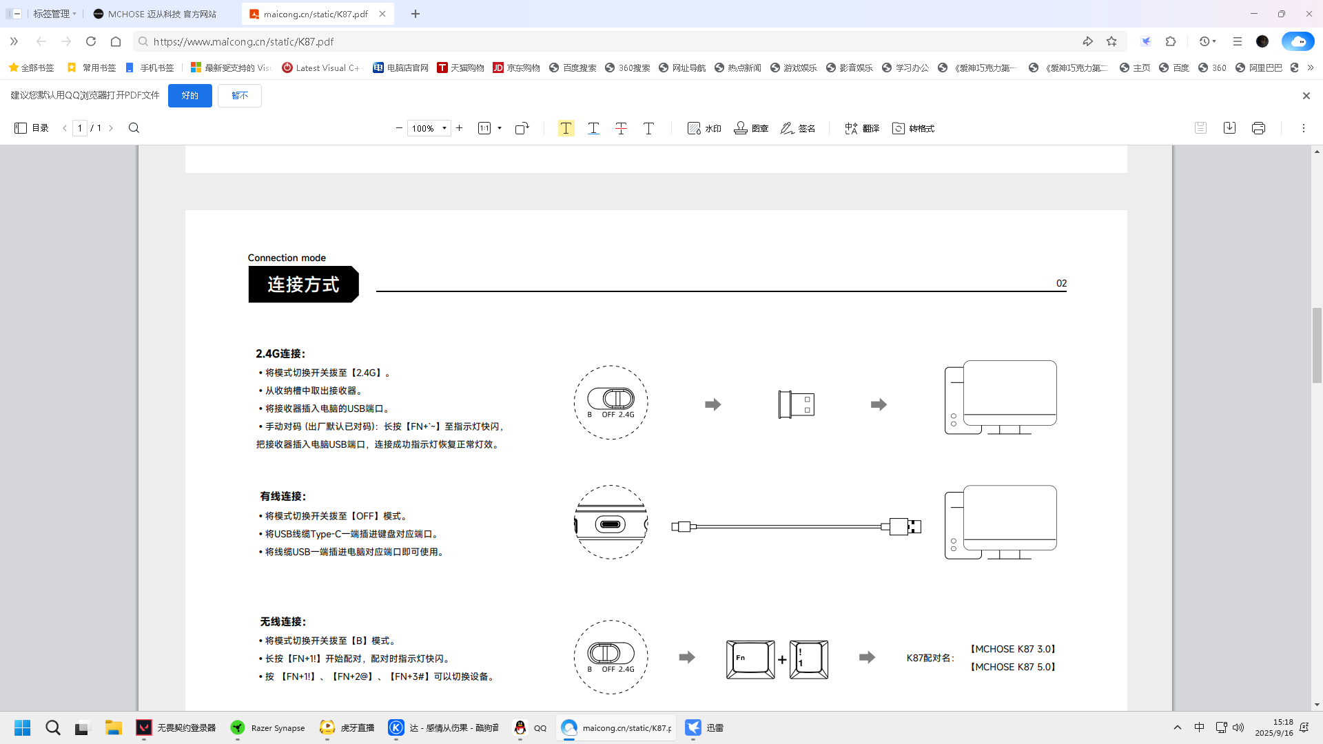1323x744 pixels.
Task: Click the vertical scrollbar thumb
Action: (1317, 344)
